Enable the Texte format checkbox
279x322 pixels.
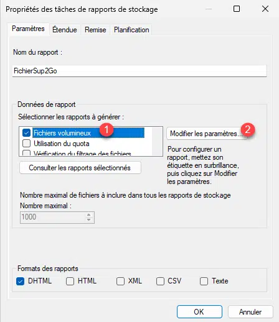click(204, 281)
